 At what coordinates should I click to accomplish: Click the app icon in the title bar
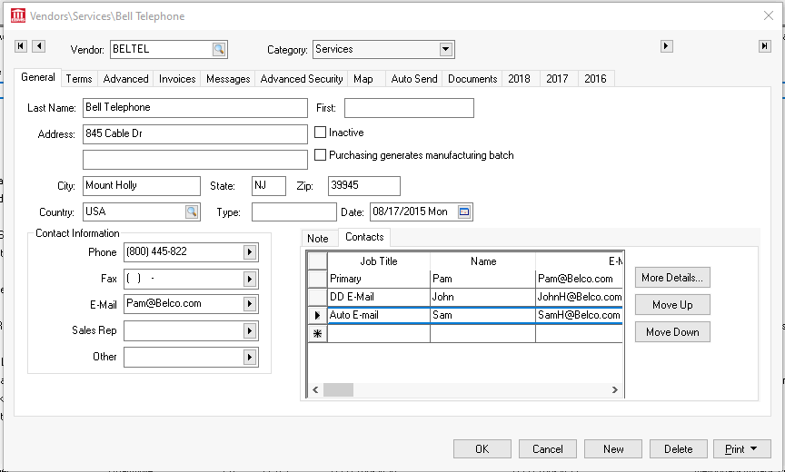[18, 15]
